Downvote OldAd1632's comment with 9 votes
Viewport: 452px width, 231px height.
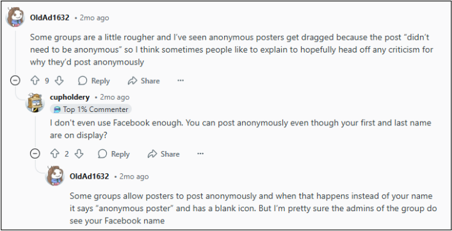(x=59, y=81)
